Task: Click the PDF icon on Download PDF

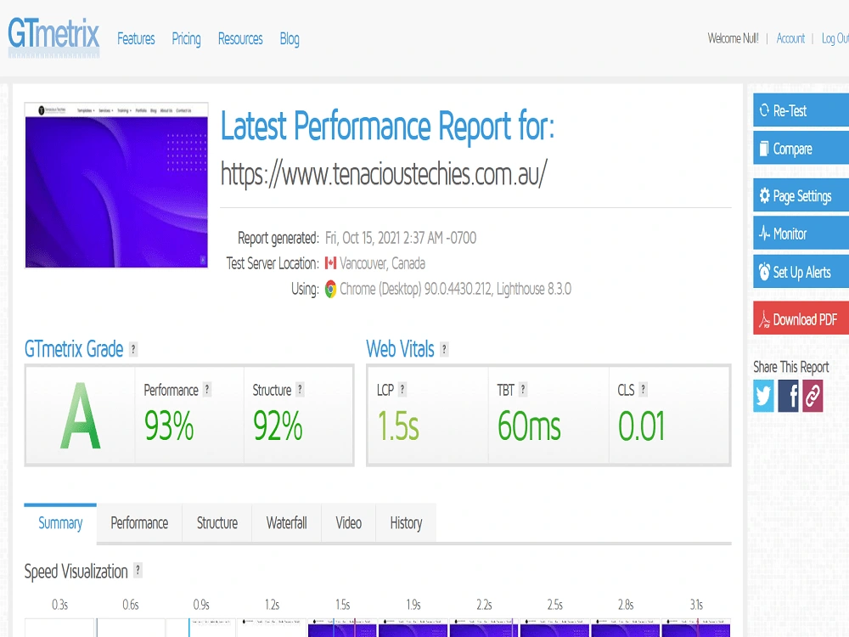Action: pyautogui.click(x=764, y=319)
